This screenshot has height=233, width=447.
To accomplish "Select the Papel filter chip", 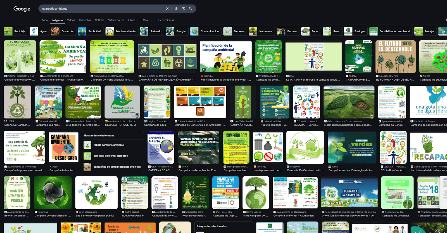I will point(311,31).
